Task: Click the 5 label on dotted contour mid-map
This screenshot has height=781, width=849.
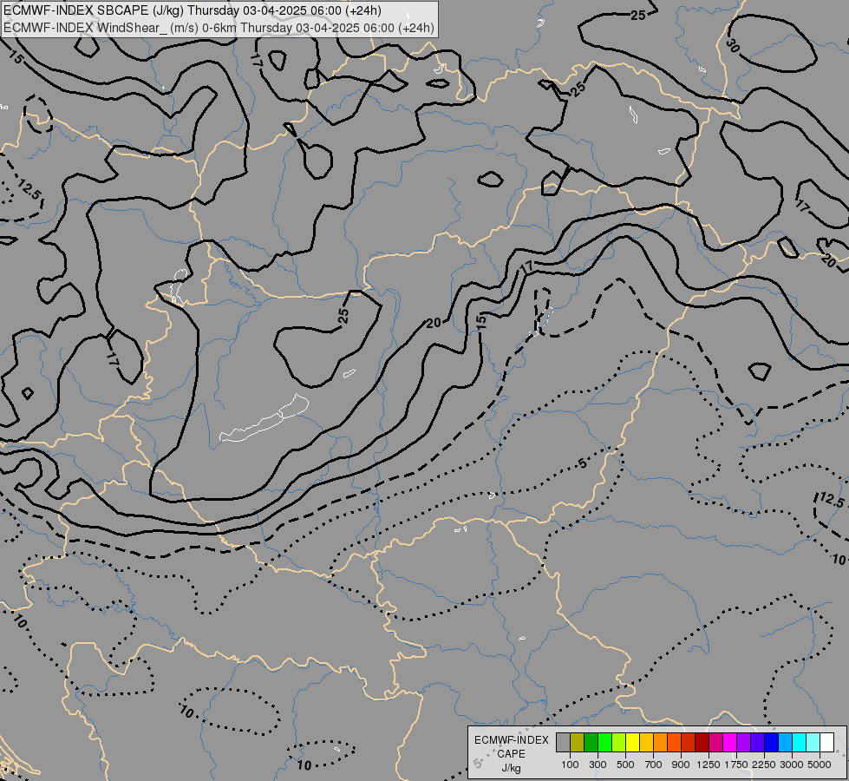Action: (x=582, y=463)
